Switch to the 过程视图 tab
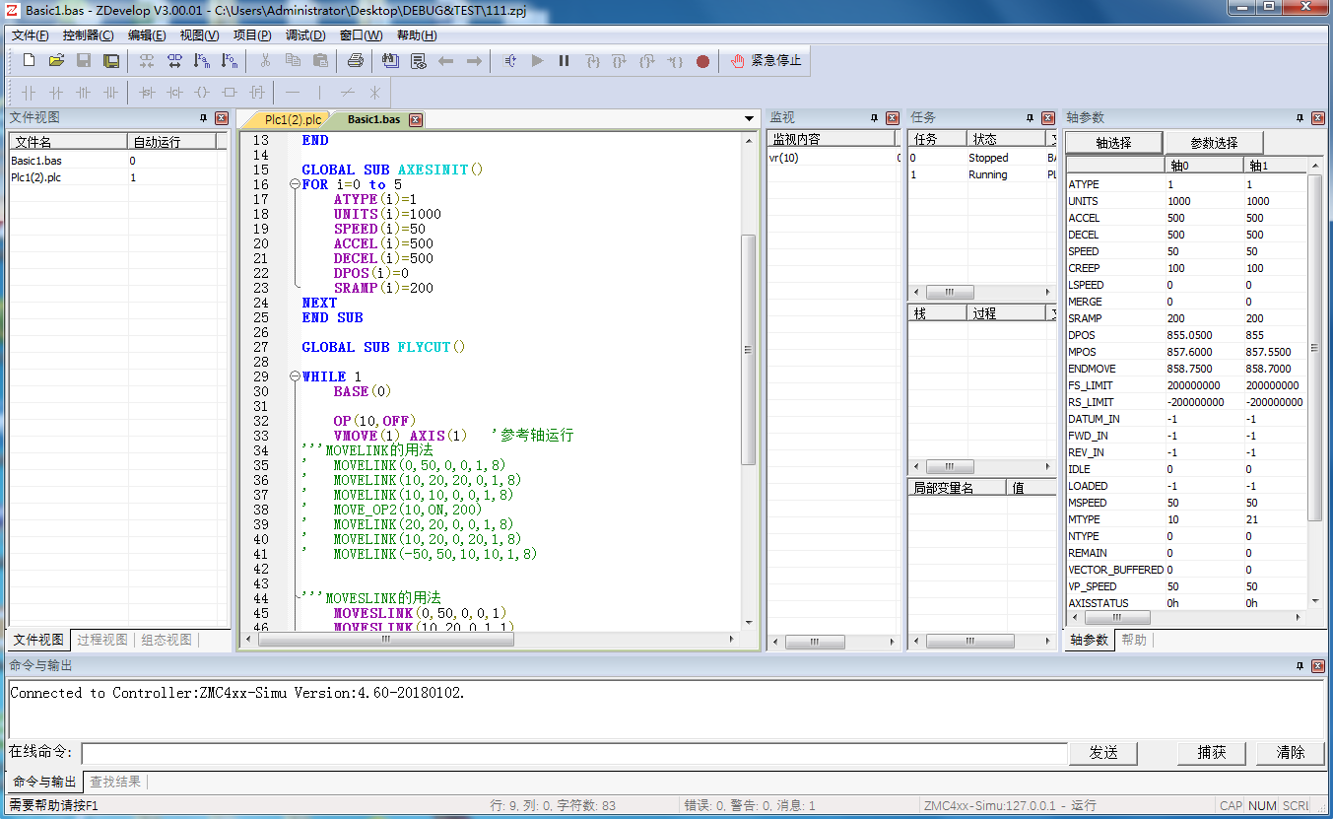 tap(102, 640)
